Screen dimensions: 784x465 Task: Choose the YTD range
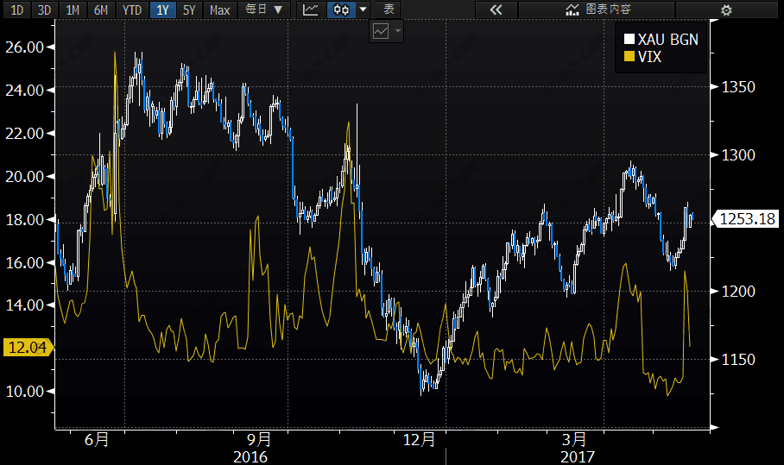(132, 9)
